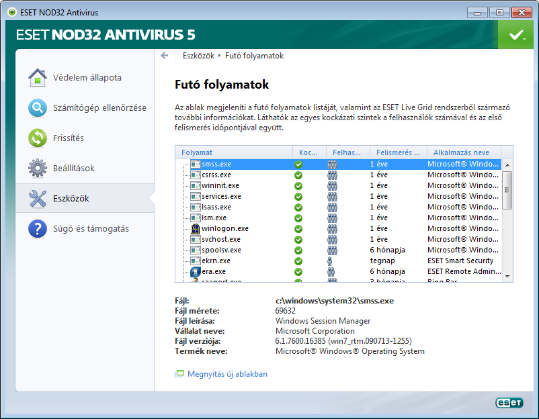Select the lsass.exe process

point(338,207)
